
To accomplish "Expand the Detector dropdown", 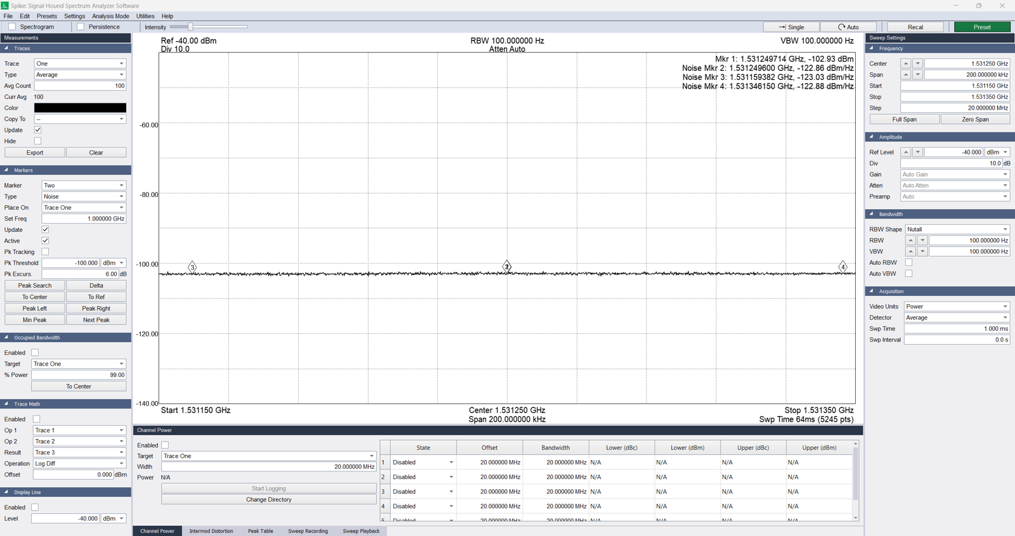I will coord(957,317).
